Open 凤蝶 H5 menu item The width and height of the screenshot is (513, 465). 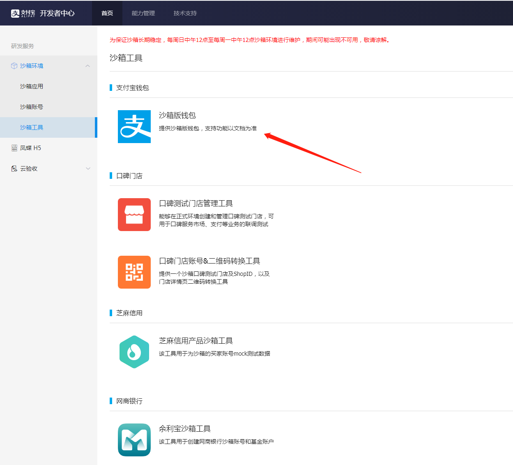pos(31,148)
